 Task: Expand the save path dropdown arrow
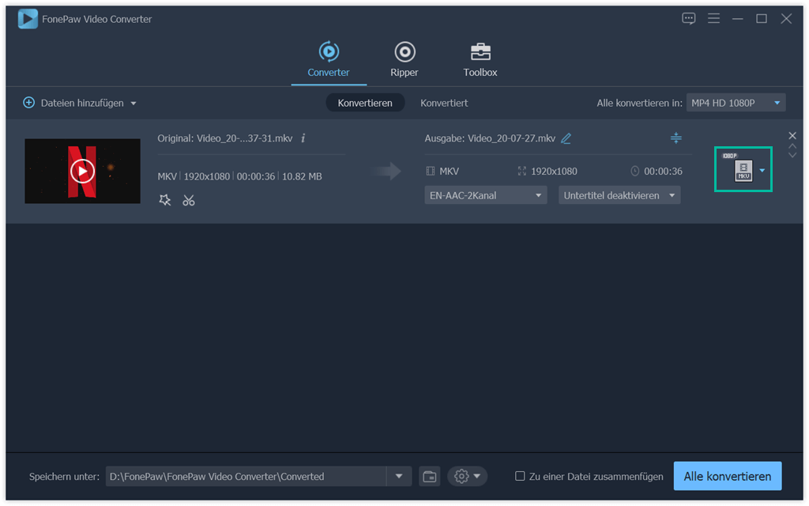[399, 476]
